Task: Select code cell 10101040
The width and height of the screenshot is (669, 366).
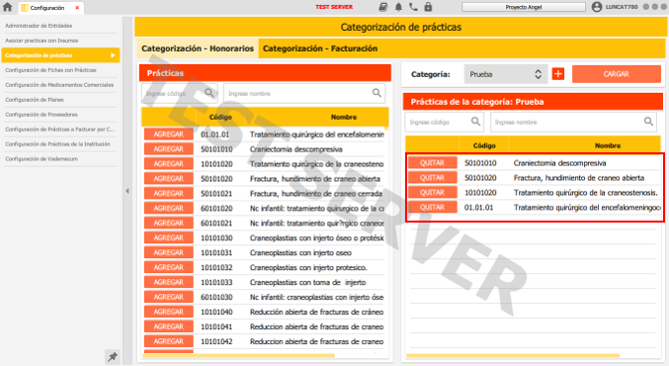Action: tap(216, 313)
